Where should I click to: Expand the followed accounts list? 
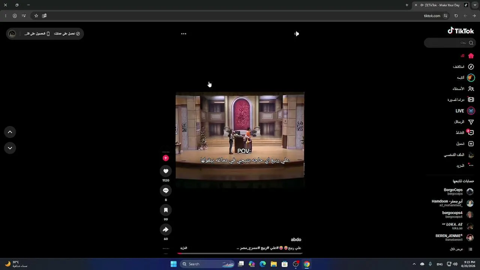click(461, 249)
